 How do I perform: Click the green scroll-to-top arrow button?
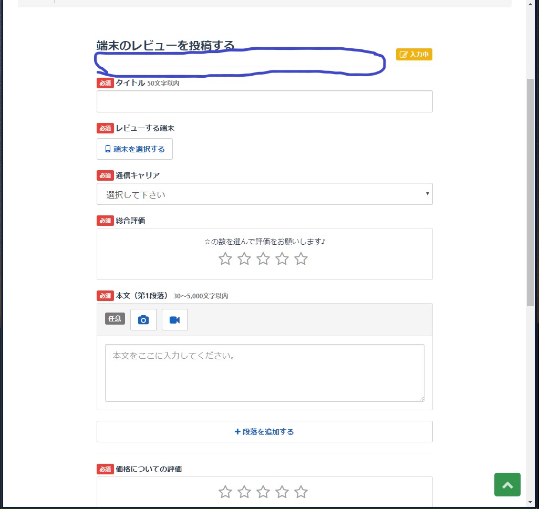(507, 484)
